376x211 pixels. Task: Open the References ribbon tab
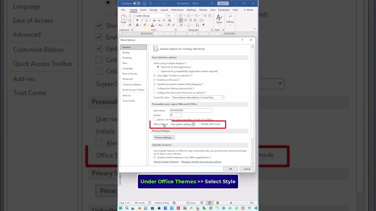pyautogui.click(x=177, y=10)
